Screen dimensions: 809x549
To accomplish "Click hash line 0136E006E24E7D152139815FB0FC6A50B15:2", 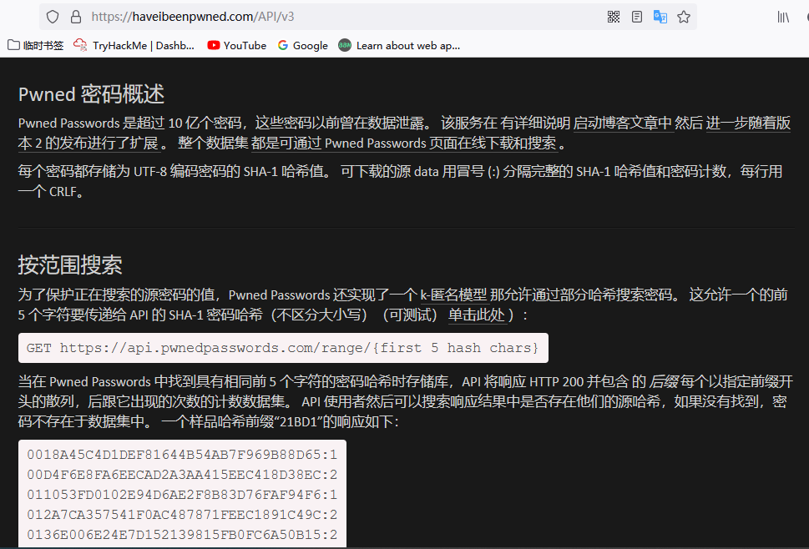I will click(x=182, y=535).
